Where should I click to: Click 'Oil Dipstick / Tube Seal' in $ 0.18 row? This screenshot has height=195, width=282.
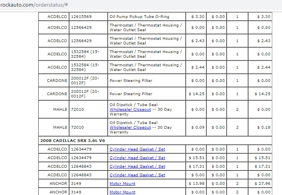coord(133,123)
